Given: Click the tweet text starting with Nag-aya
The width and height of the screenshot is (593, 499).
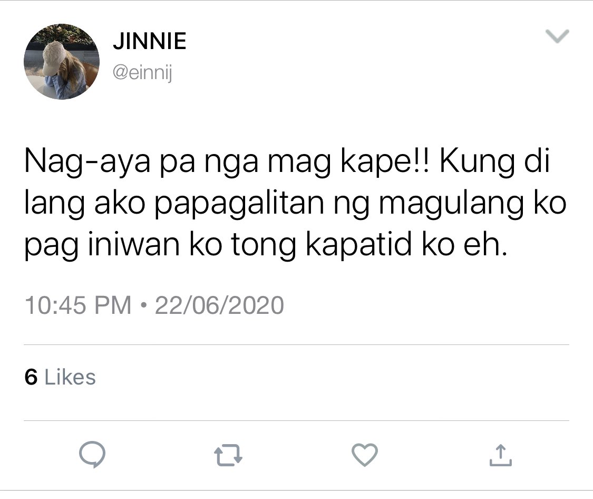Looking at the screenshot, I should coord(295,203).
